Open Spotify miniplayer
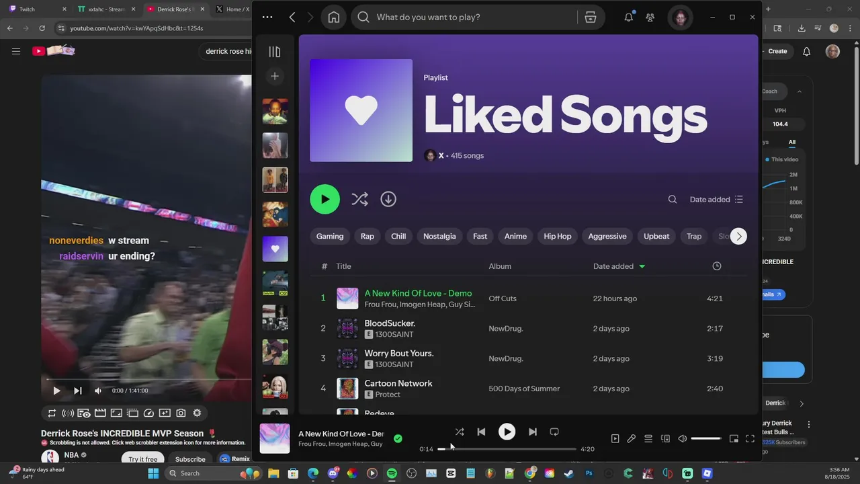Viewport: 860px width, 484px height. 734,439
